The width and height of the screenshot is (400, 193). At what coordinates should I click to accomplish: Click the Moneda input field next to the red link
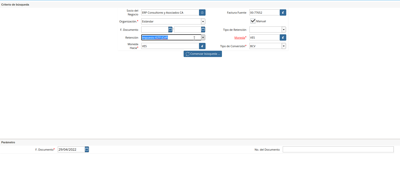pyautogui.click(x=265, y=38)
